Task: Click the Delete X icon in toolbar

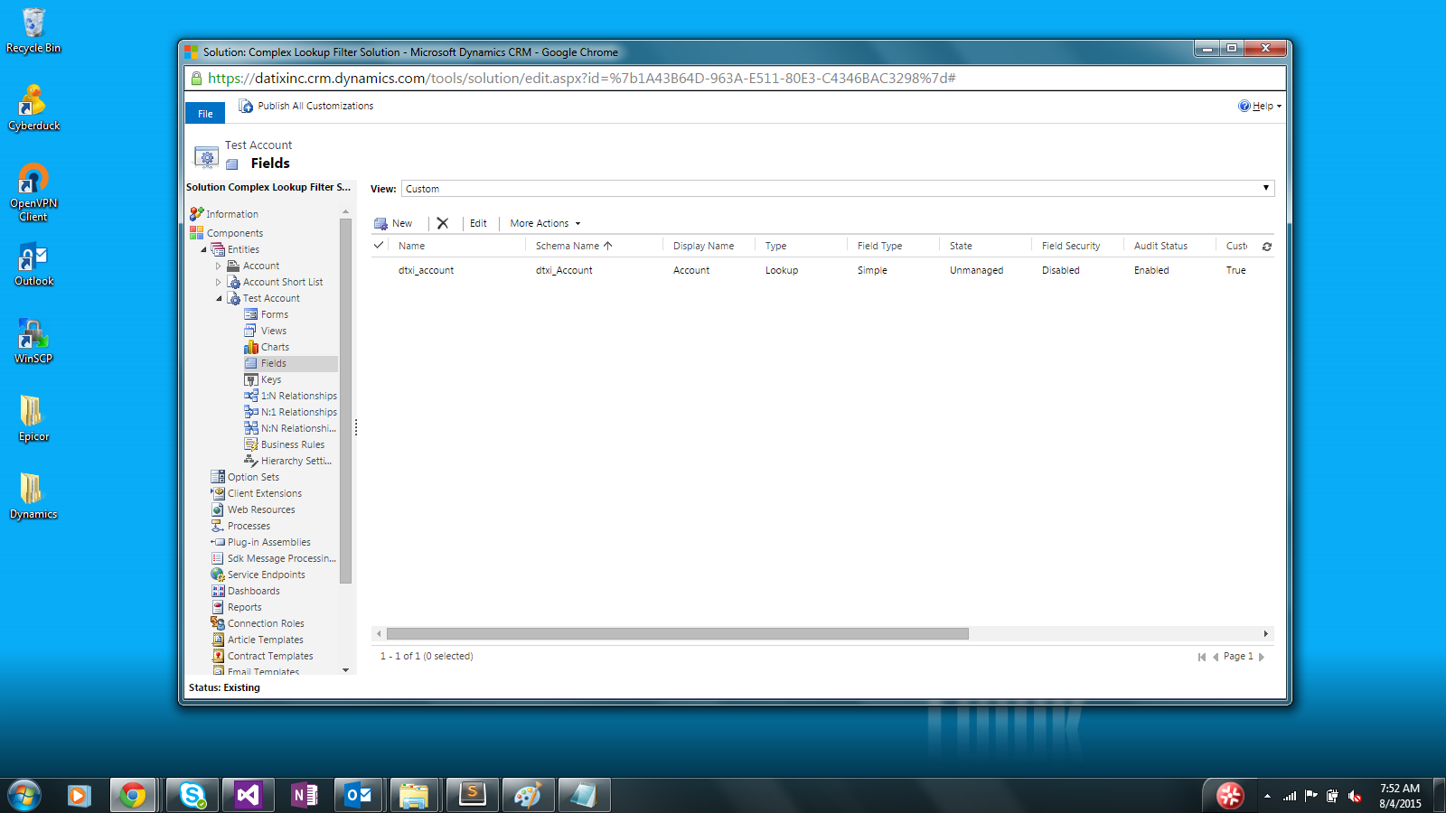Action: (443, 223)
